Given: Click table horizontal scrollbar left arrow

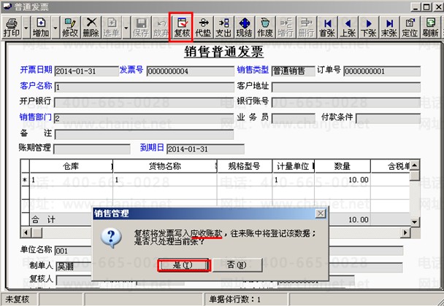Looking at the screenshot, I should point(26,232).
